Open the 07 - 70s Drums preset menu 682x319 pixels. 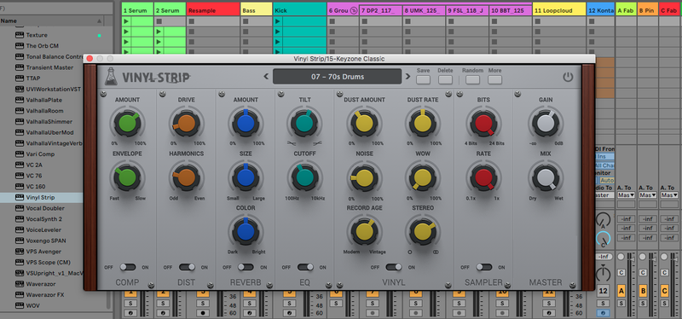click(337, 77)
